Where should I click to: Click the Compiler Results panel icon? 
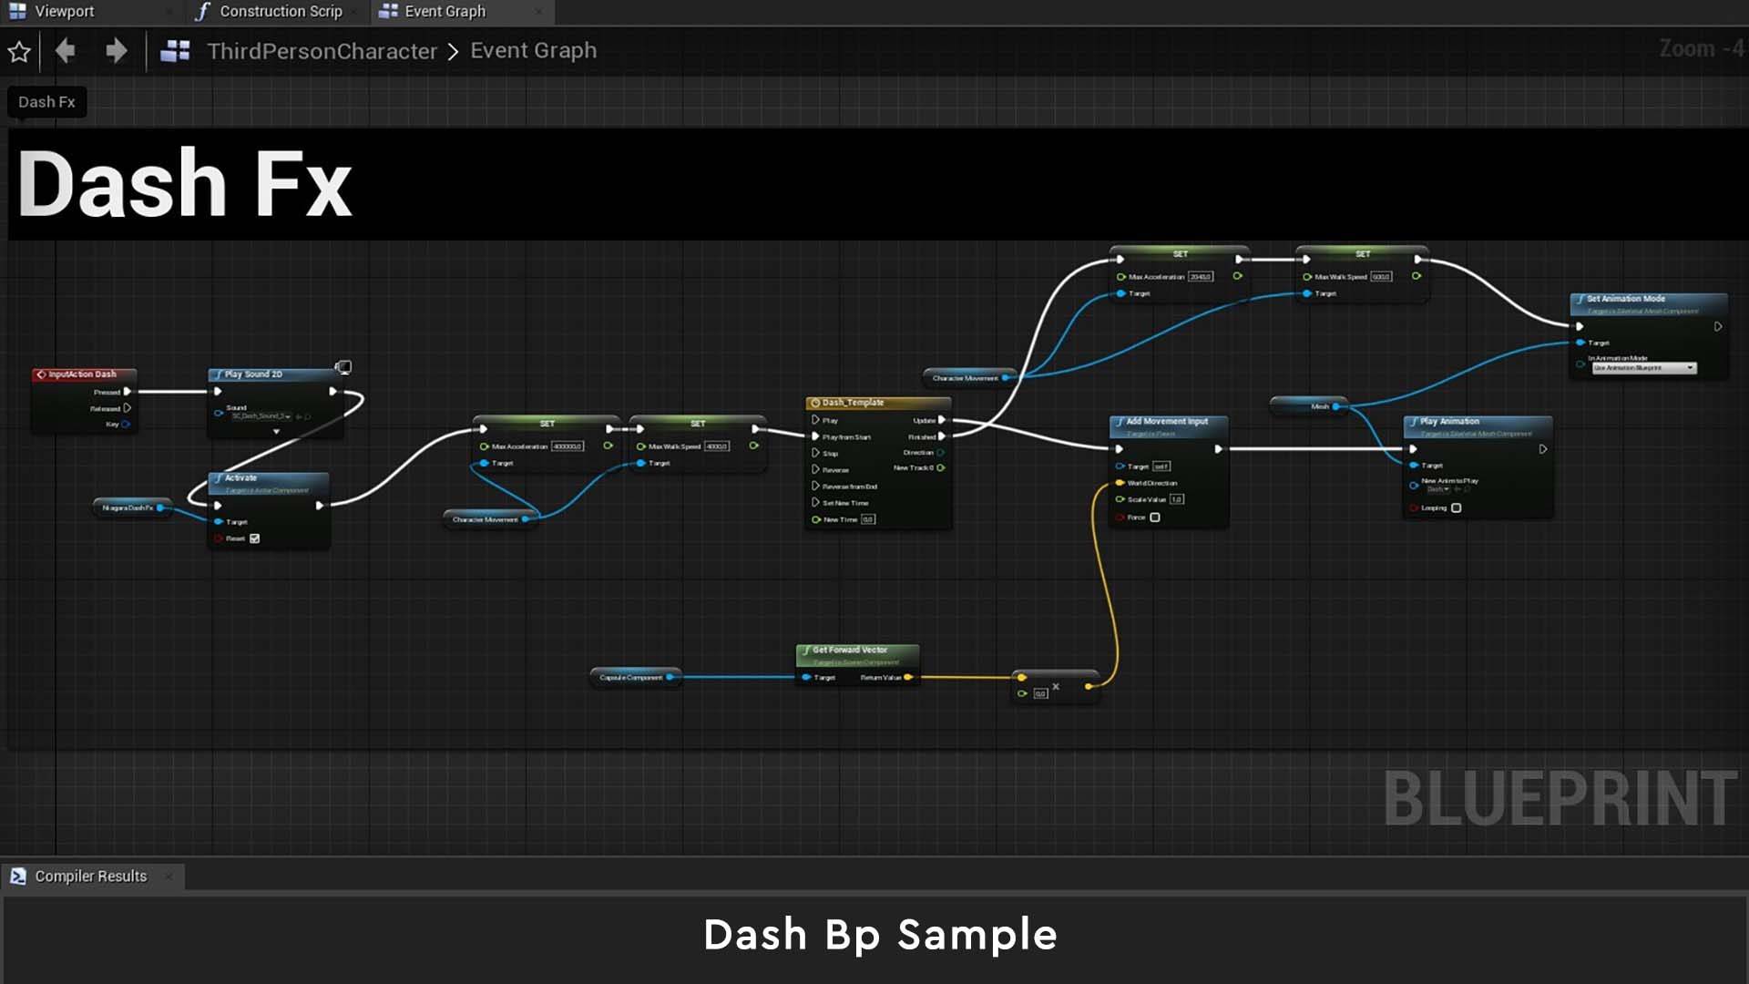tap(18, 876)
